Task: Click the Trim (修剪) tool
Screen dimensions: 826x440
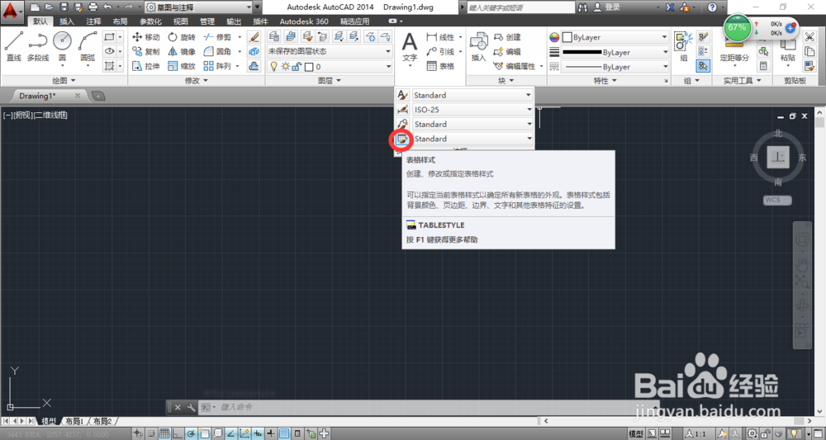Action: (x=218, y=37)
